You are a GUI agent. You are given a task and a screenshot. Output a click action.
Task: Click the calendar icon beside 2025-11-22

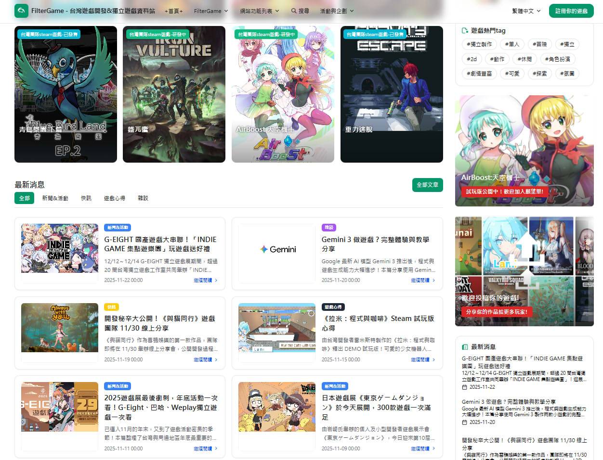click(464, 387)
